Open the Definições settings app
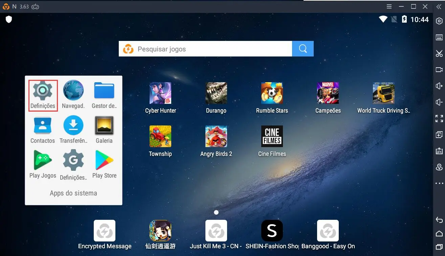This screenshot has height=256, width=445. (x=43, y=95)
